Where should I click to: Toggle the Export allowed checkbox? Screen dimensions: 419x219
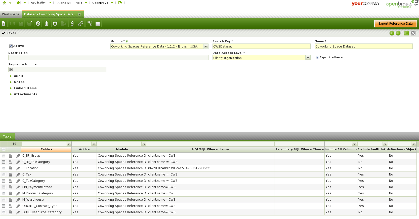pos(317,58)
